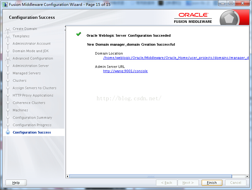Click the gray pentagon Oracle emblem
Screen dimensions: 252x190
(x=229, y=18)
